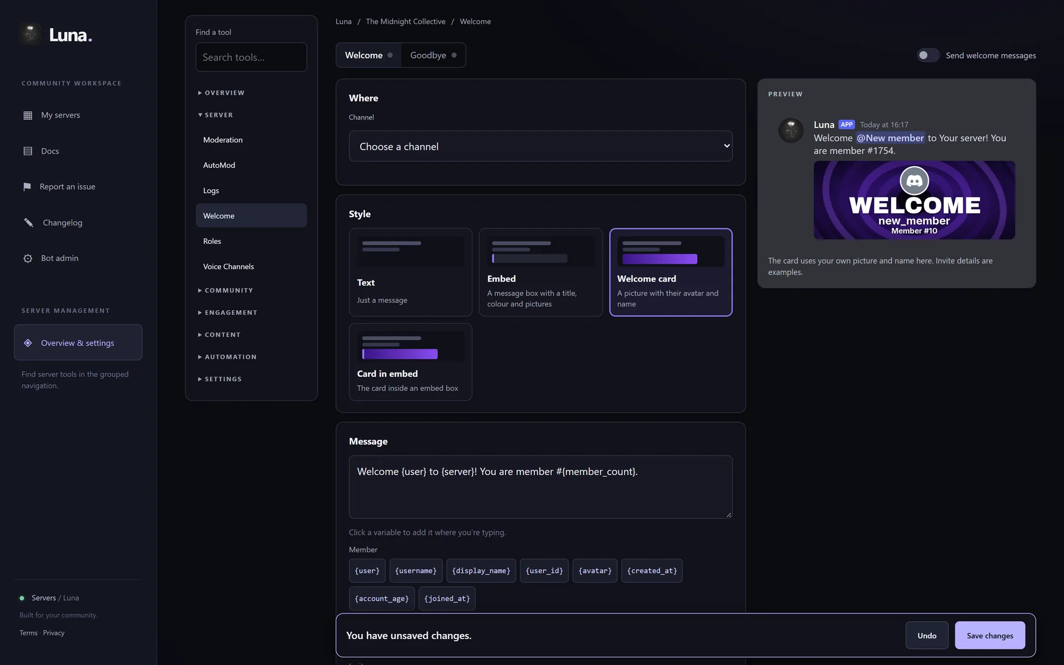Image resolution: width=1064 pixels, height=665 pixels.
Task: Click the Search tools input field
Action: [251, 57]
